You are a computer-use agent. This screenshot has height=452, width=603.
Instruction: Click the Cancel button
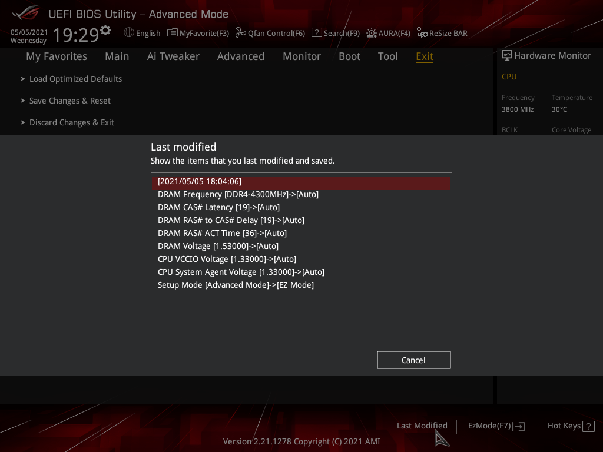click(x=414, y=360)
